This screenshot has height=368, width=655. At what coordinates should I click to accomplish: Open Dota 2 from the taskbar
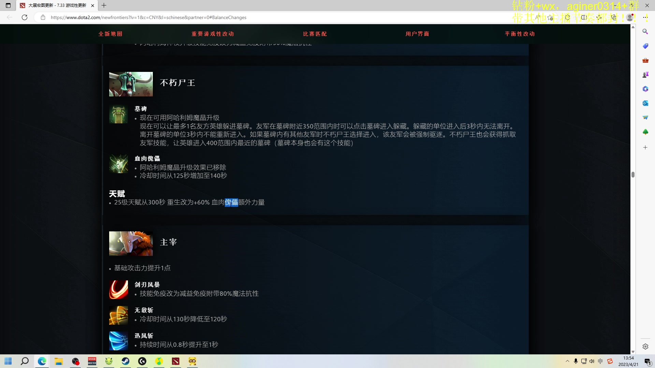click(x=176, y=361)
